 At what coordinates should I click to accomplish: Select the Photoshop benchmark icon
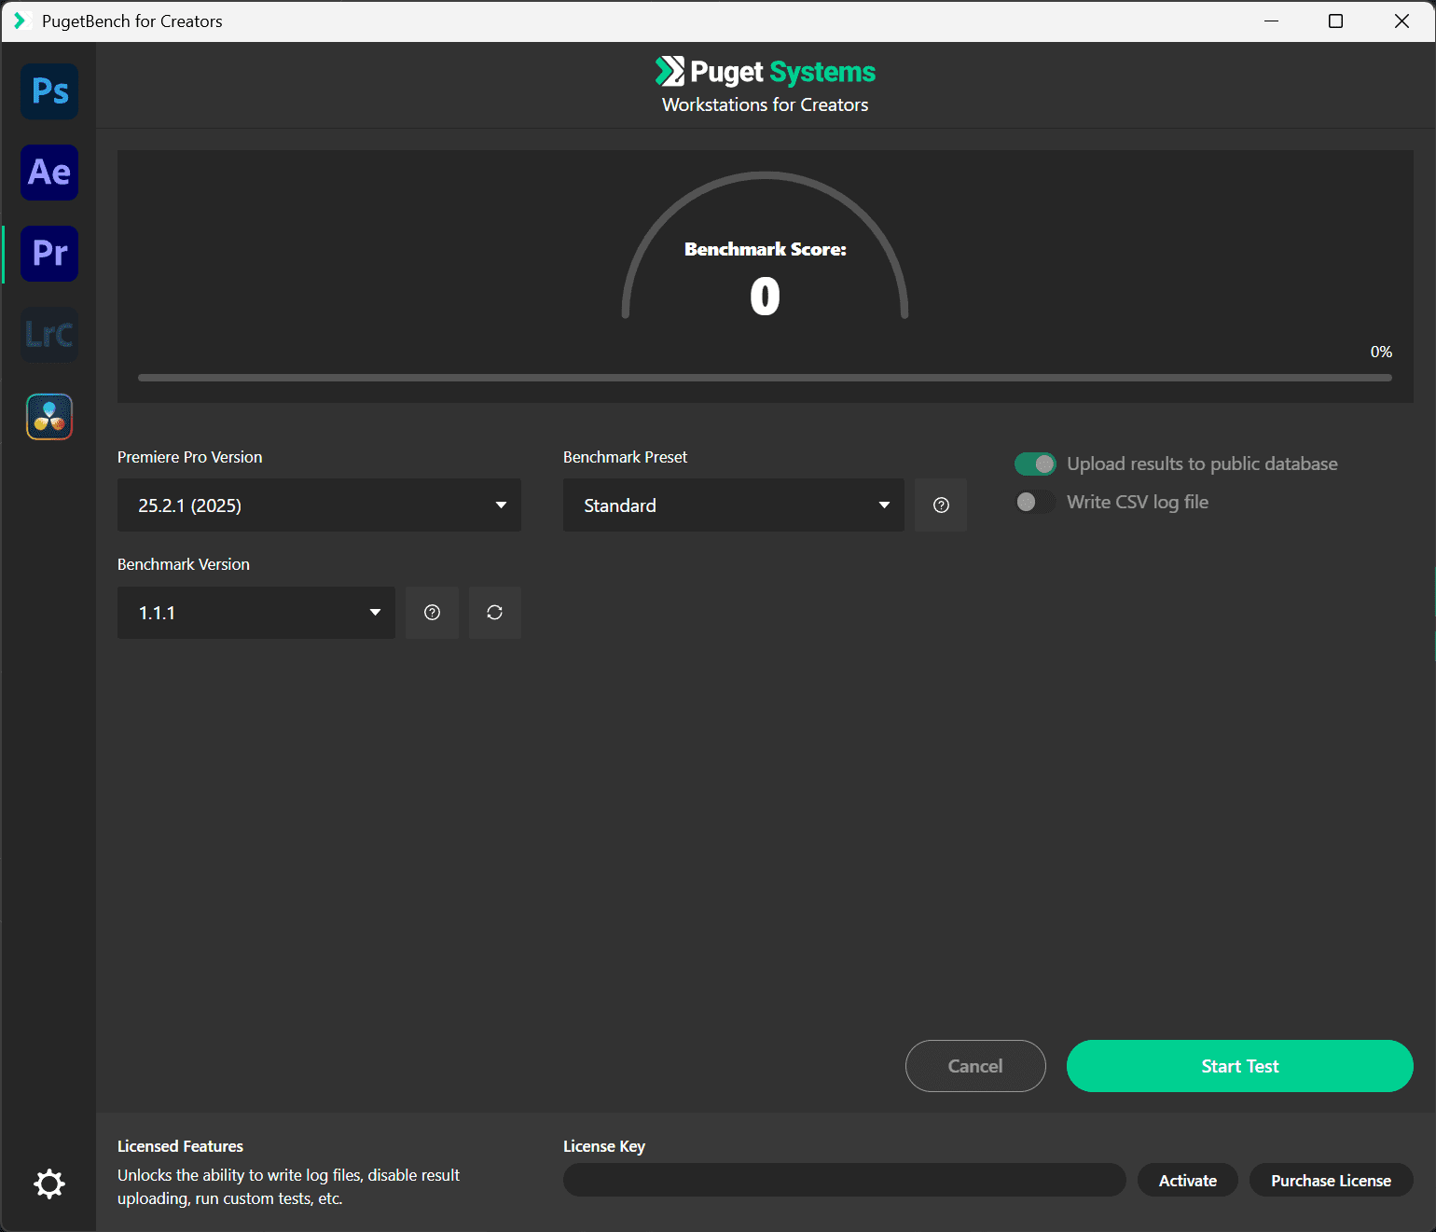(48, 91)
